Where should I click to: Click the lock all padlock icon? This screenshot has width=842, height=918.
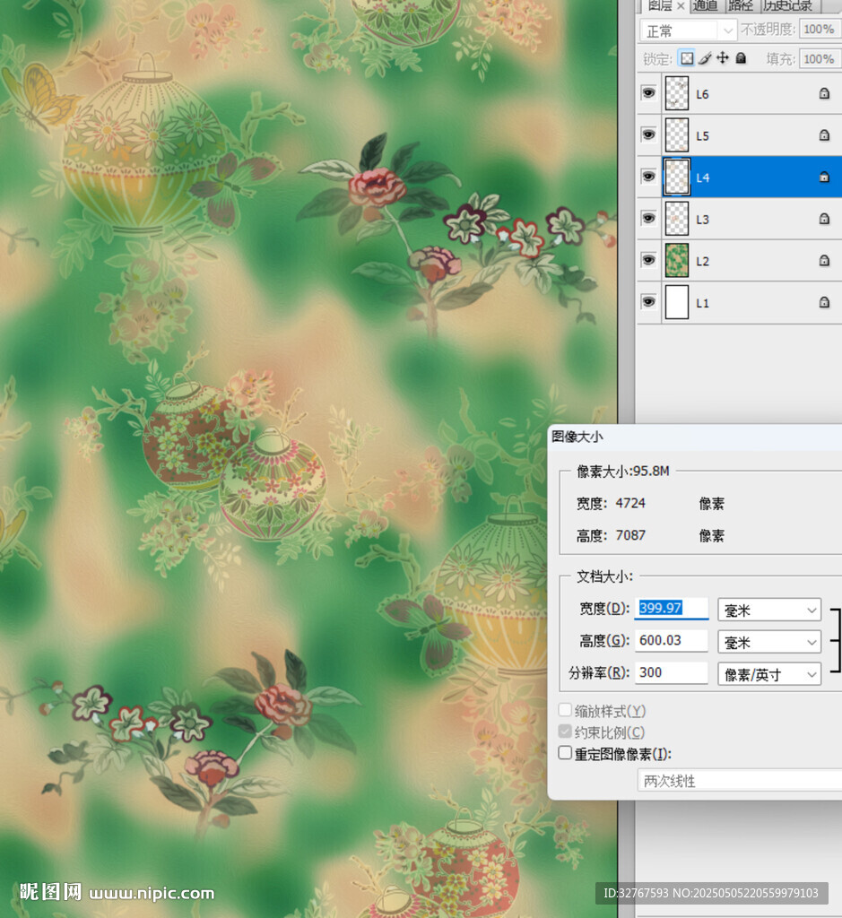pos(741,58)
